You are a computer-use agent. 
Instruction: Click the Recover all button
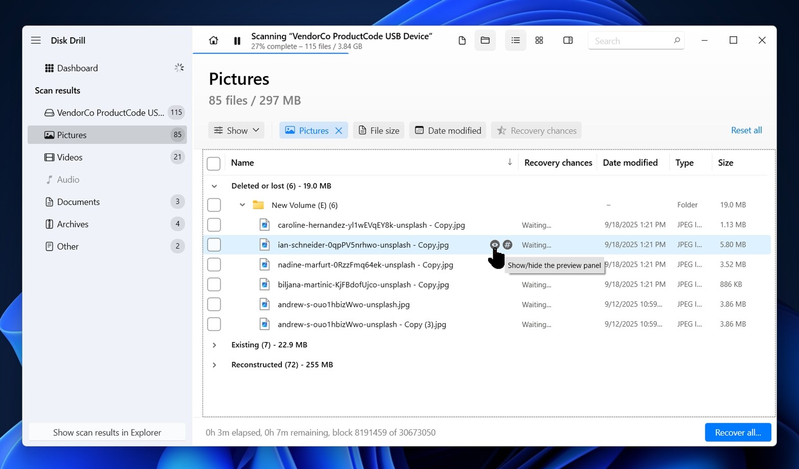click(x=737, y=432)
